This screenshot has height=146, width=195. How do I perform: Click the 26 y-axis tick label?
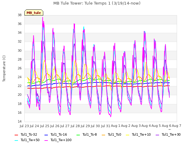click(19, 68)
